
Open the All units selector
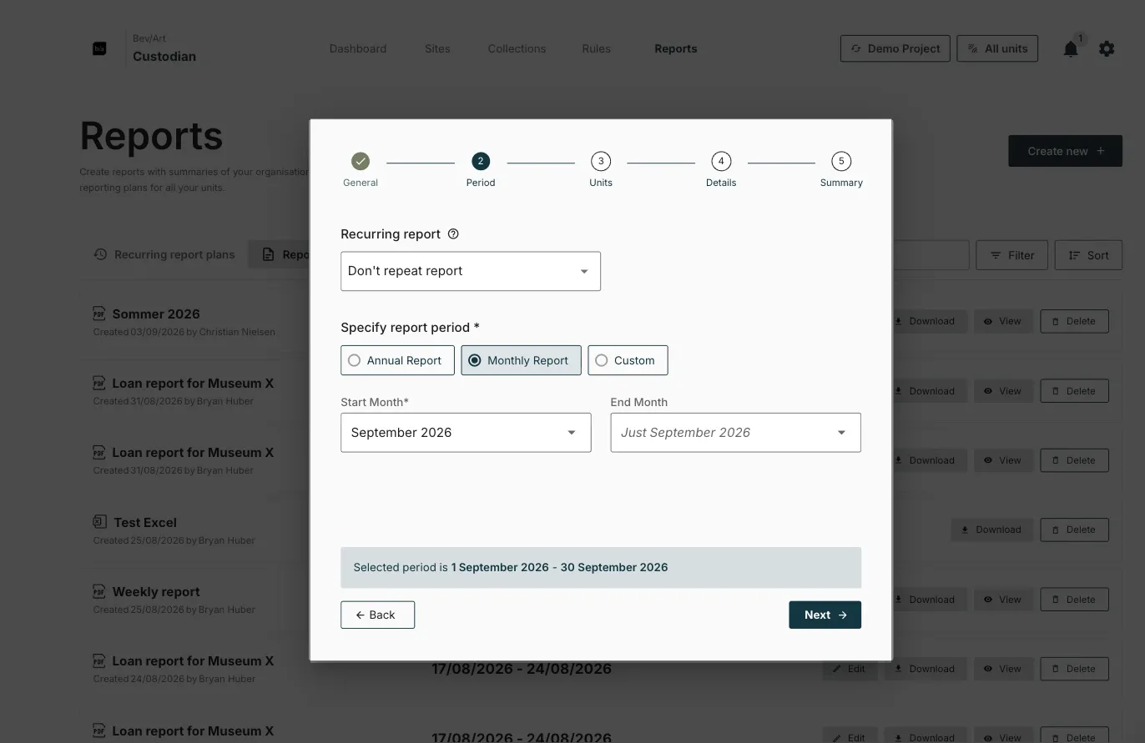click(x=997, y=48)
